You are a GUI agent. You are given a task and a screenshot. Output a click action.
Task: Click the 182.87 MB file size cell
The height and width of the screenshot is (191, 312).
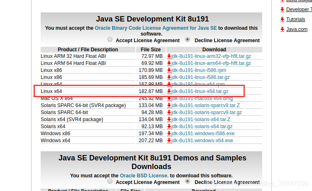[151, 91]
